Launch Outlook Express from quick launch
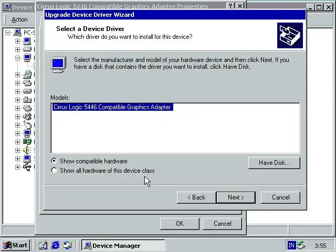 coord(68,245)
